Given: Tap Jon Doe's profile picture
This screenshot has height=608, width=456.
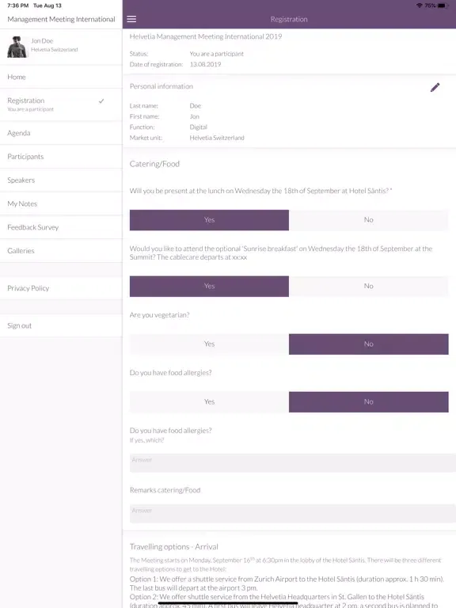Looking at the screenshot, I should click(x=17, y=47).
